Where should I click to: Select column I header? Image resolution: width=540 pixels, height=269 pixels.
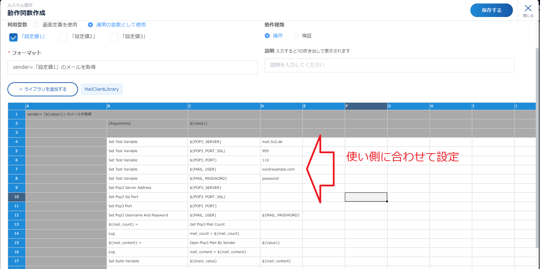tap(493, 106)
